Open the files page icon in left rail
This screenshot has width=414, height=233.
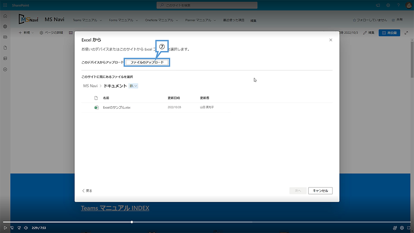(x=5, y=48)
